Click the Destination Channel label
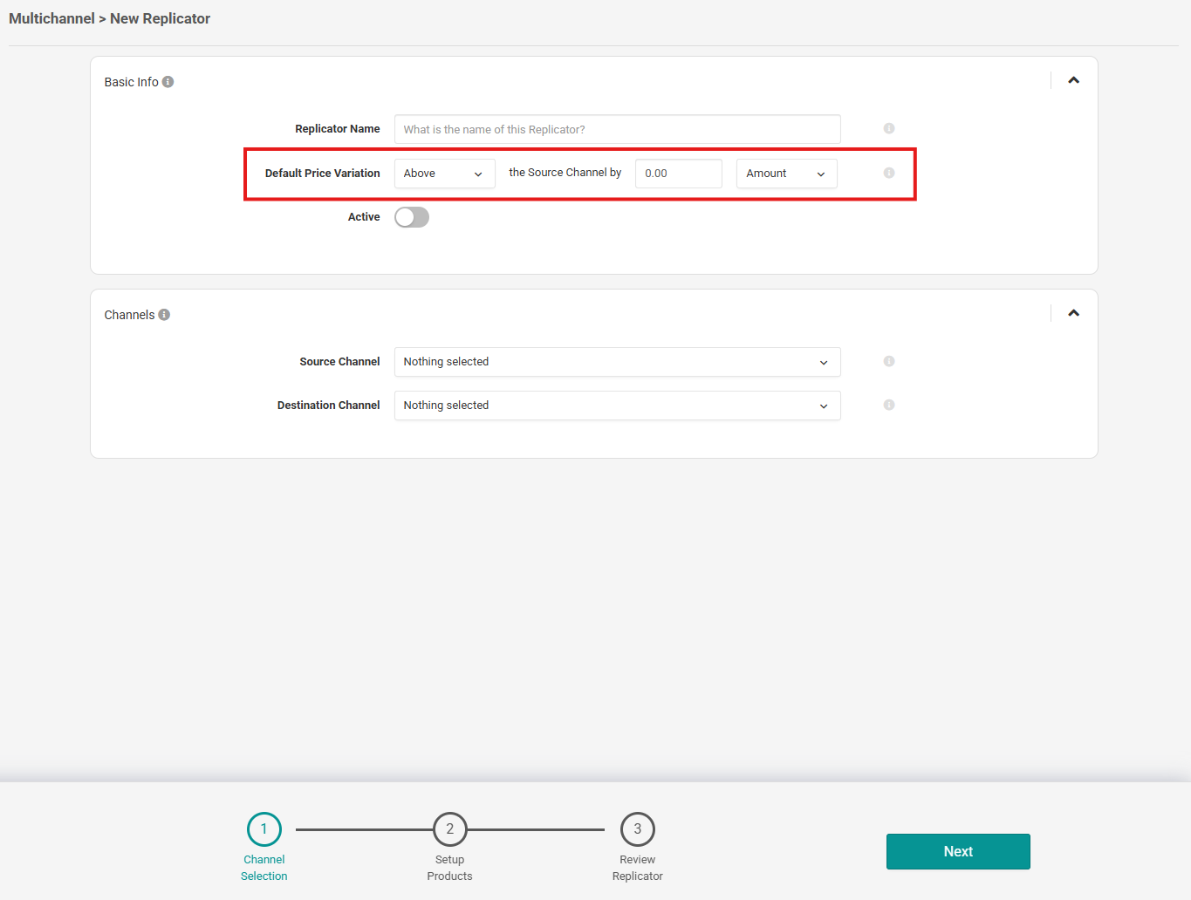 coord(329,406)
